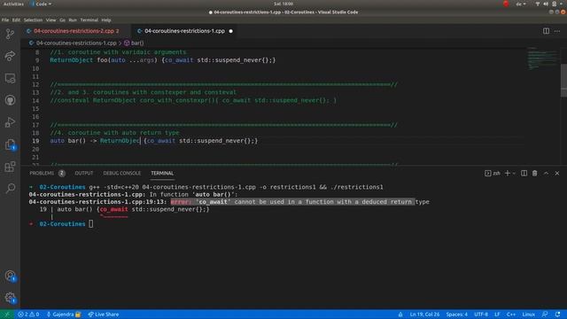567x319 pixels.
Task: Click the red recording indicator in top bar
Action: pos(506,4)
